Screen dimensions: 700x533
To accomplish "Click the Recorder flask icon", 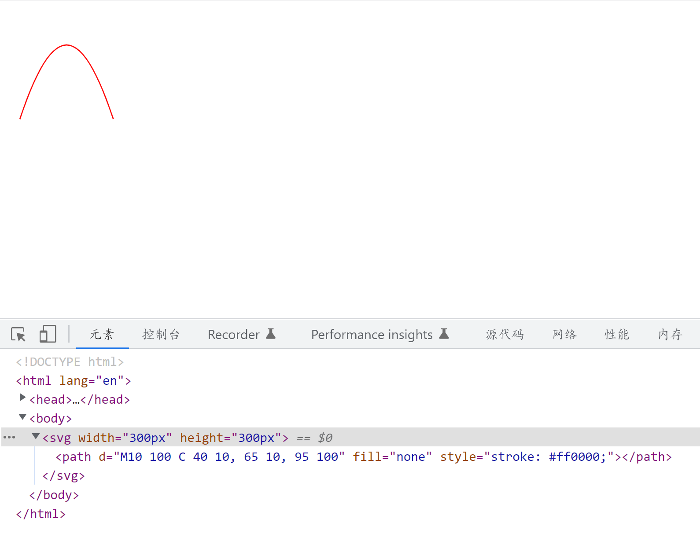I will tap(271, 334).
